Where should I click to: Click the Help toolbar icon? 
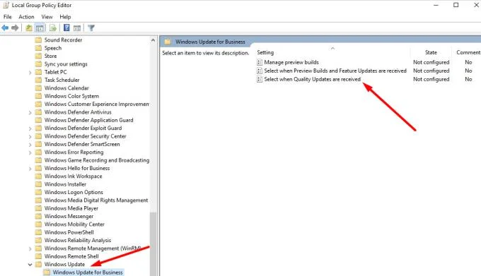click(x=66, y=28)
